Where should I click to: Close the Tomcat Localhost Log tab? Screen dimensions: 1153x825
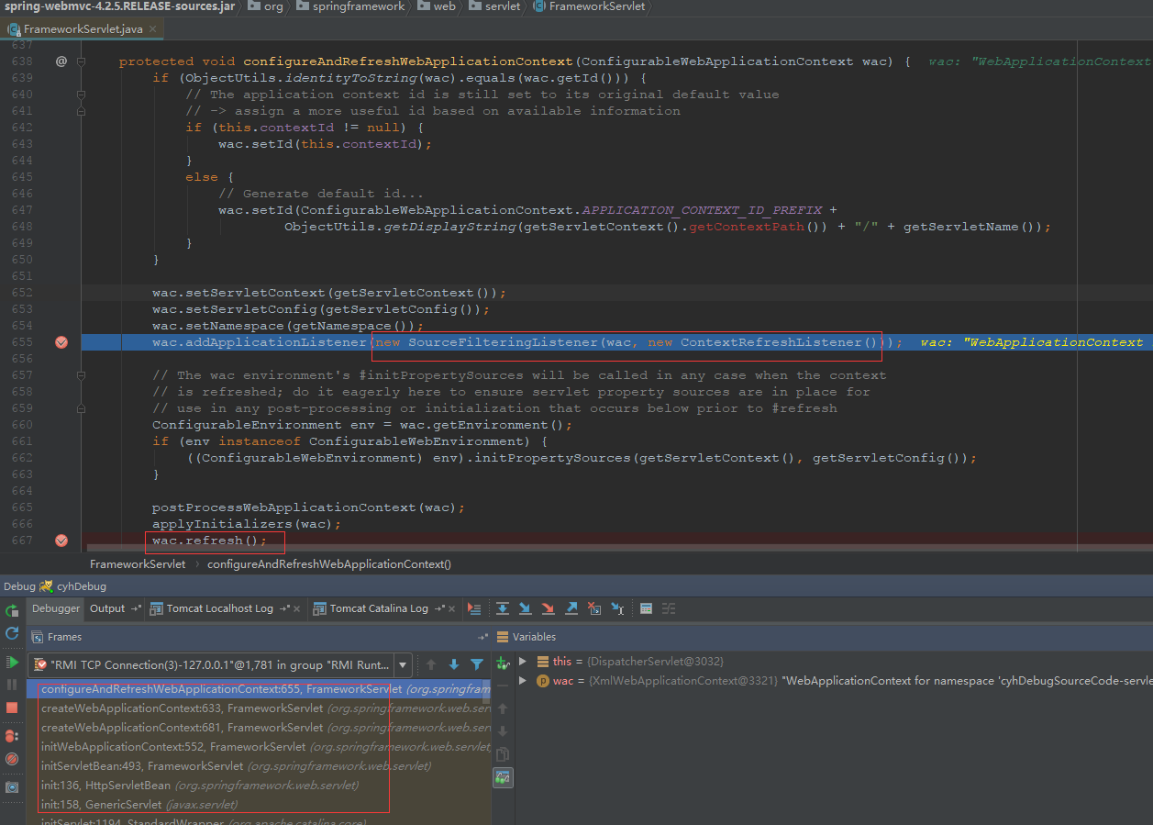[x=298, y=608]
